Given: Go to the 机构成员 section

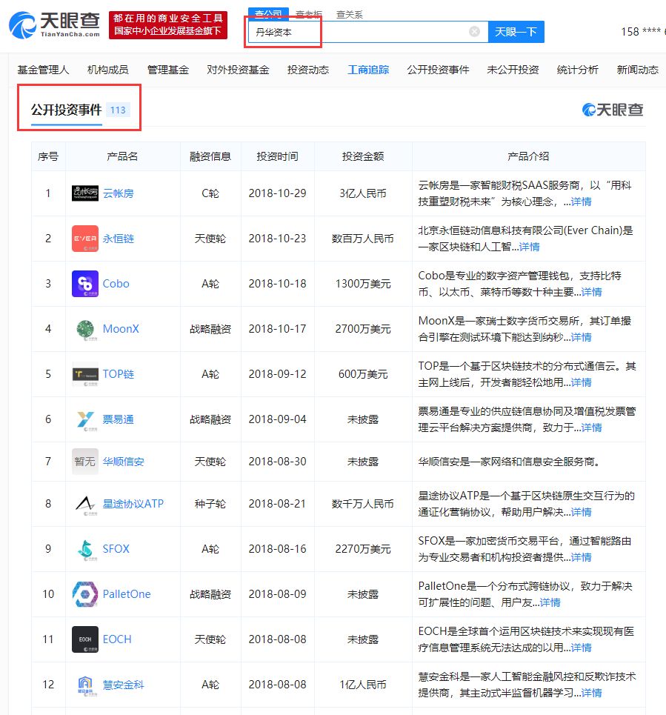Looking at the screenshot, I should coord(107,70).
